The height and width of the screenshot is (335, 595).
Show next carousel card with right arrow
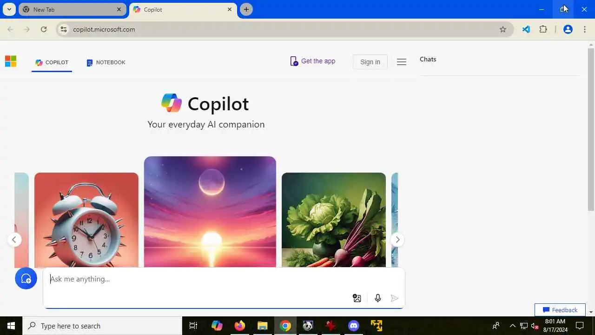397,240
